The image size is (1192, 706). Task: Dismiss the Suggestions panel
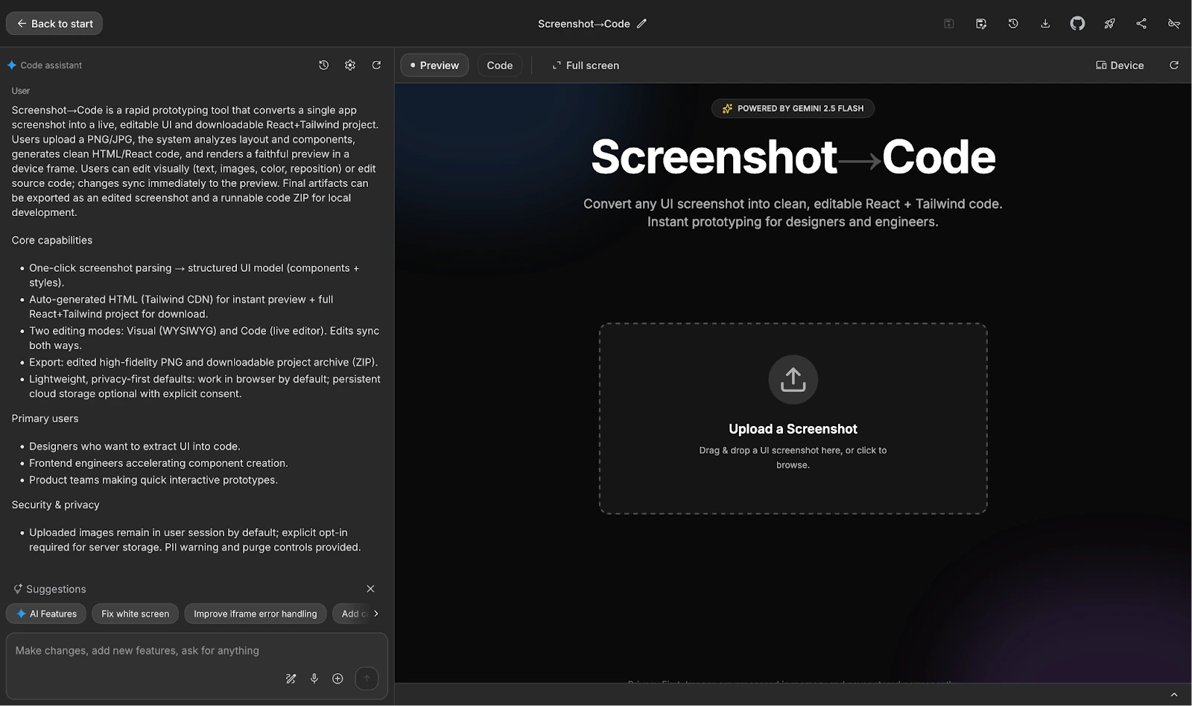(x=370, y=588)
